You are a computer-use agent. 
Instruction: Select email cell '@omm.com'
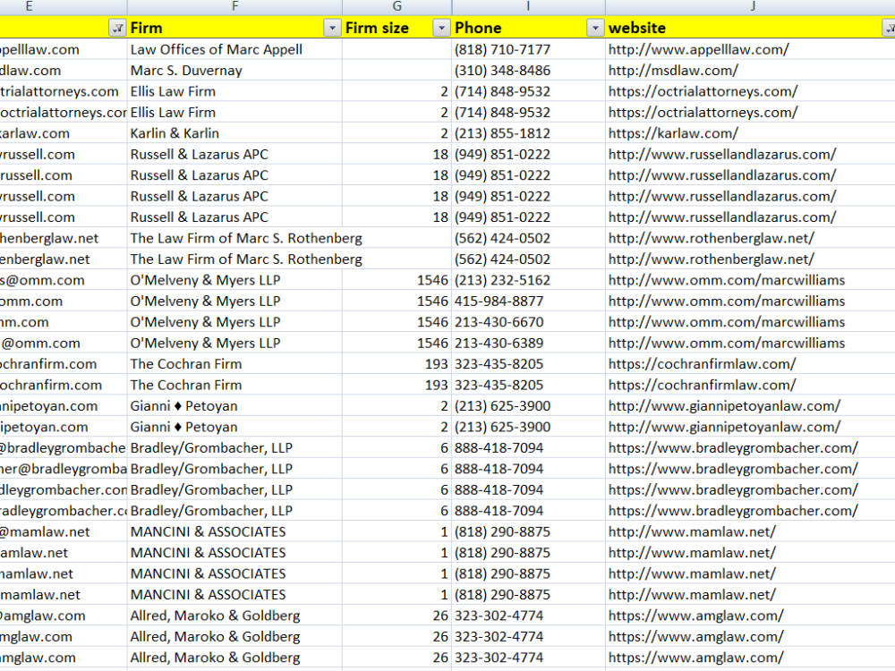click(x=64, y=344)
